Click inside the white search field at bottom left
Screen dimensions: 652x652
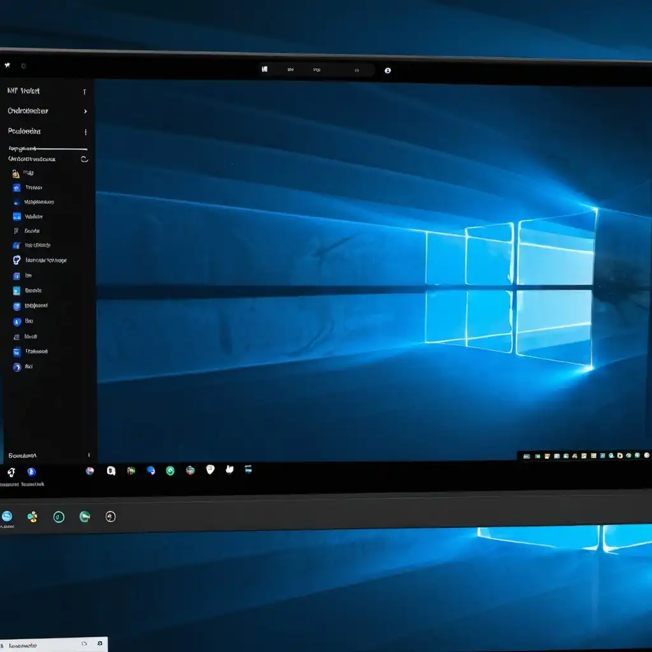tap(53, 645)
